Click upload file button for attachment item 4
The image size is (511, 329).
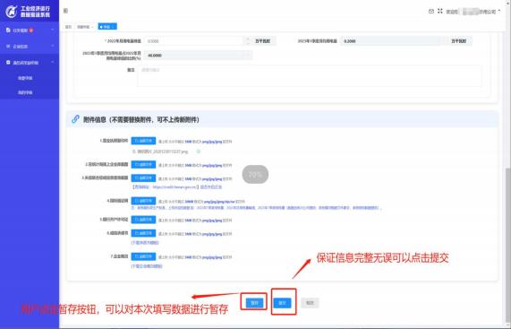click(x=143, y=201)
